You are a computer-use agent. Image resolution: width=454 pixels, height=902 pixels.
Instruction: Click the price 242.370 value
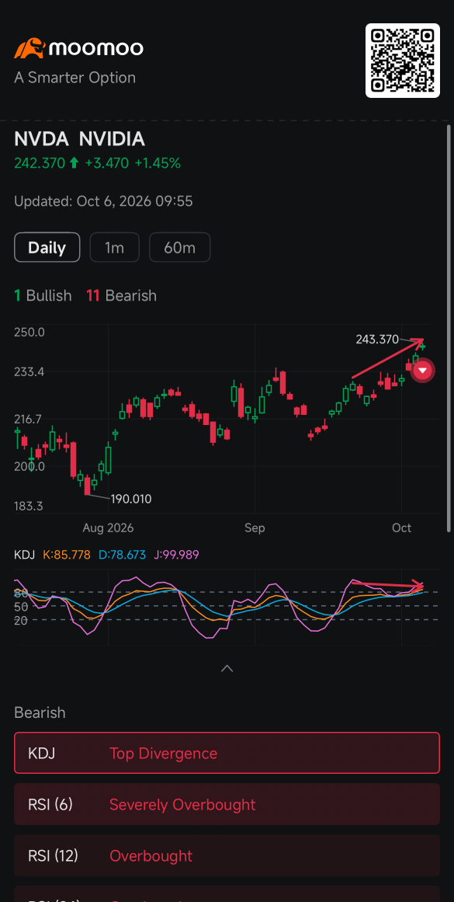[x=40, y=163]
